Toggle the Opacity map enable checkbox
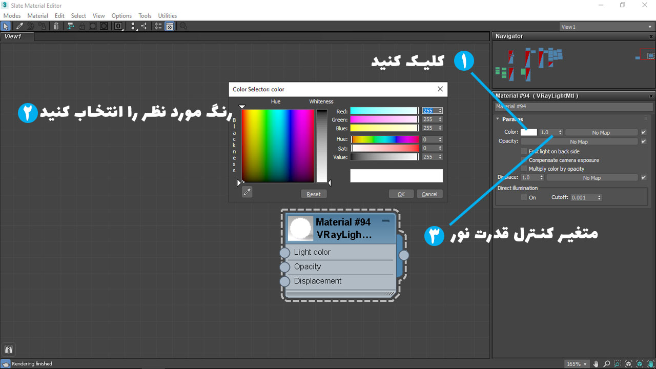This screenshot has width=656, height=369. coord(644,141)
